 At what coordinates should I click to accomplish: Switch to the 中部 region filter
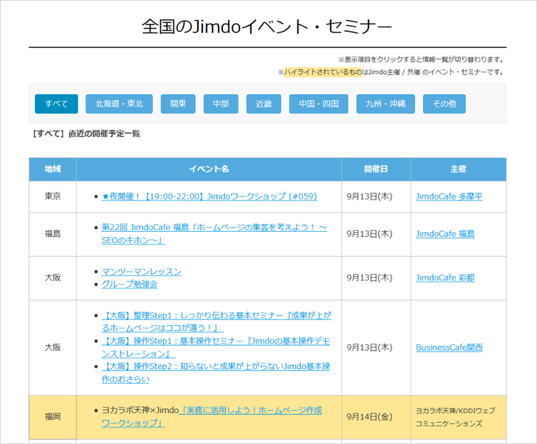pos(220,104)
